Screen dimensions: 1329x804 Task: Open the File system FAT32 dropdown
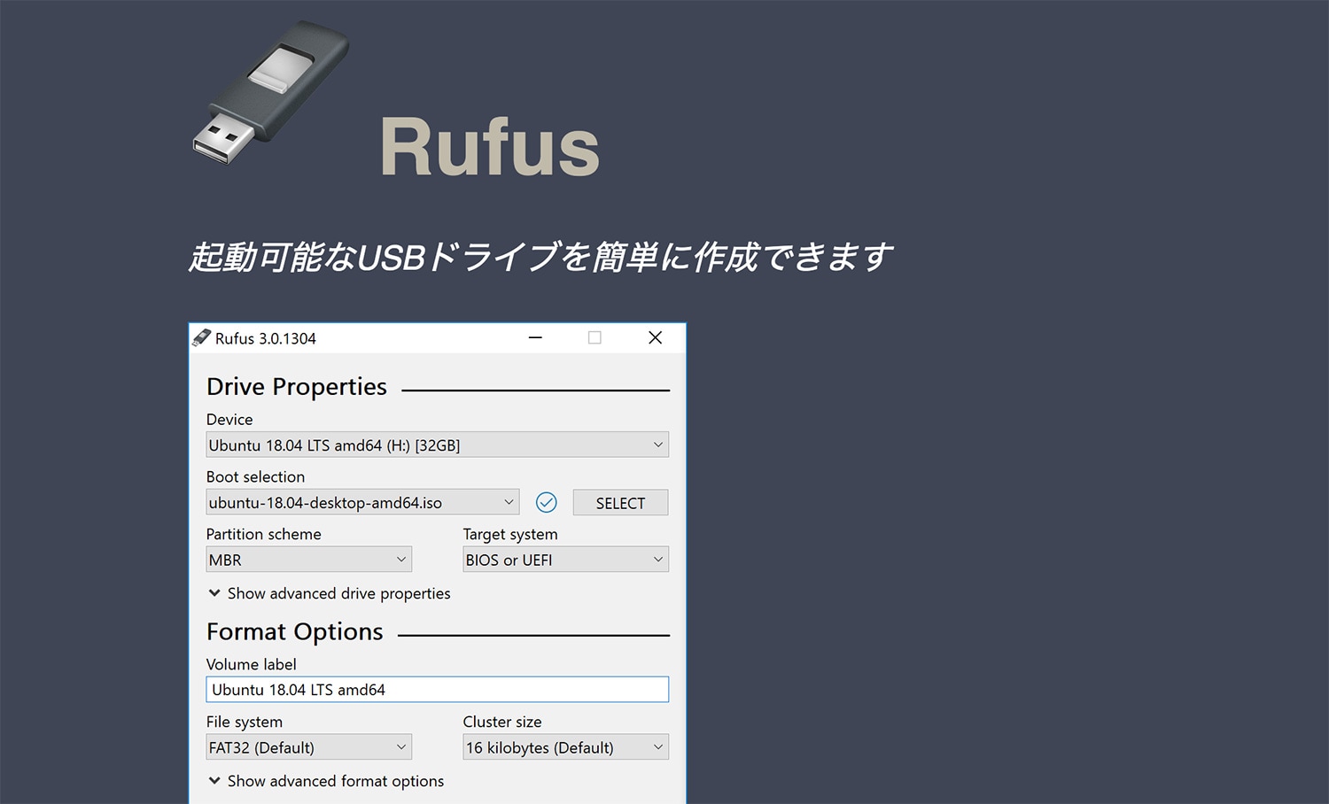click(x=308, y=747)
